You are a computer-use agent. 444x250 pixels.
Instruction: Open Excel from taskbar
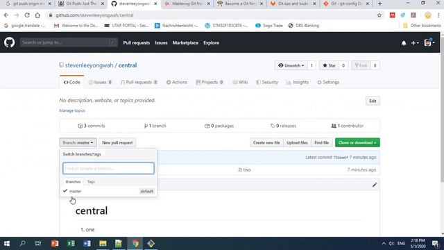point(71,244)
